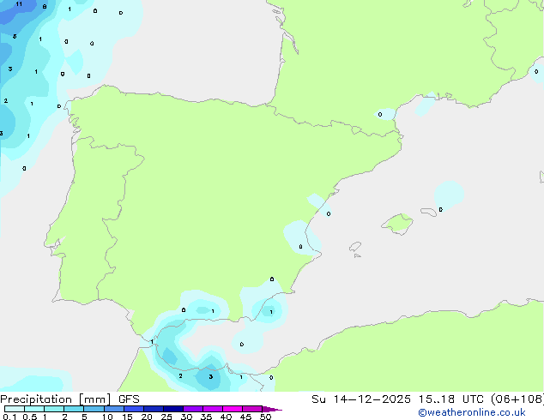Select the 5–10 mm legend color swatch
The height and width of the screenshot is (420, 544).
pyautogui.click(x=94, y=409)
